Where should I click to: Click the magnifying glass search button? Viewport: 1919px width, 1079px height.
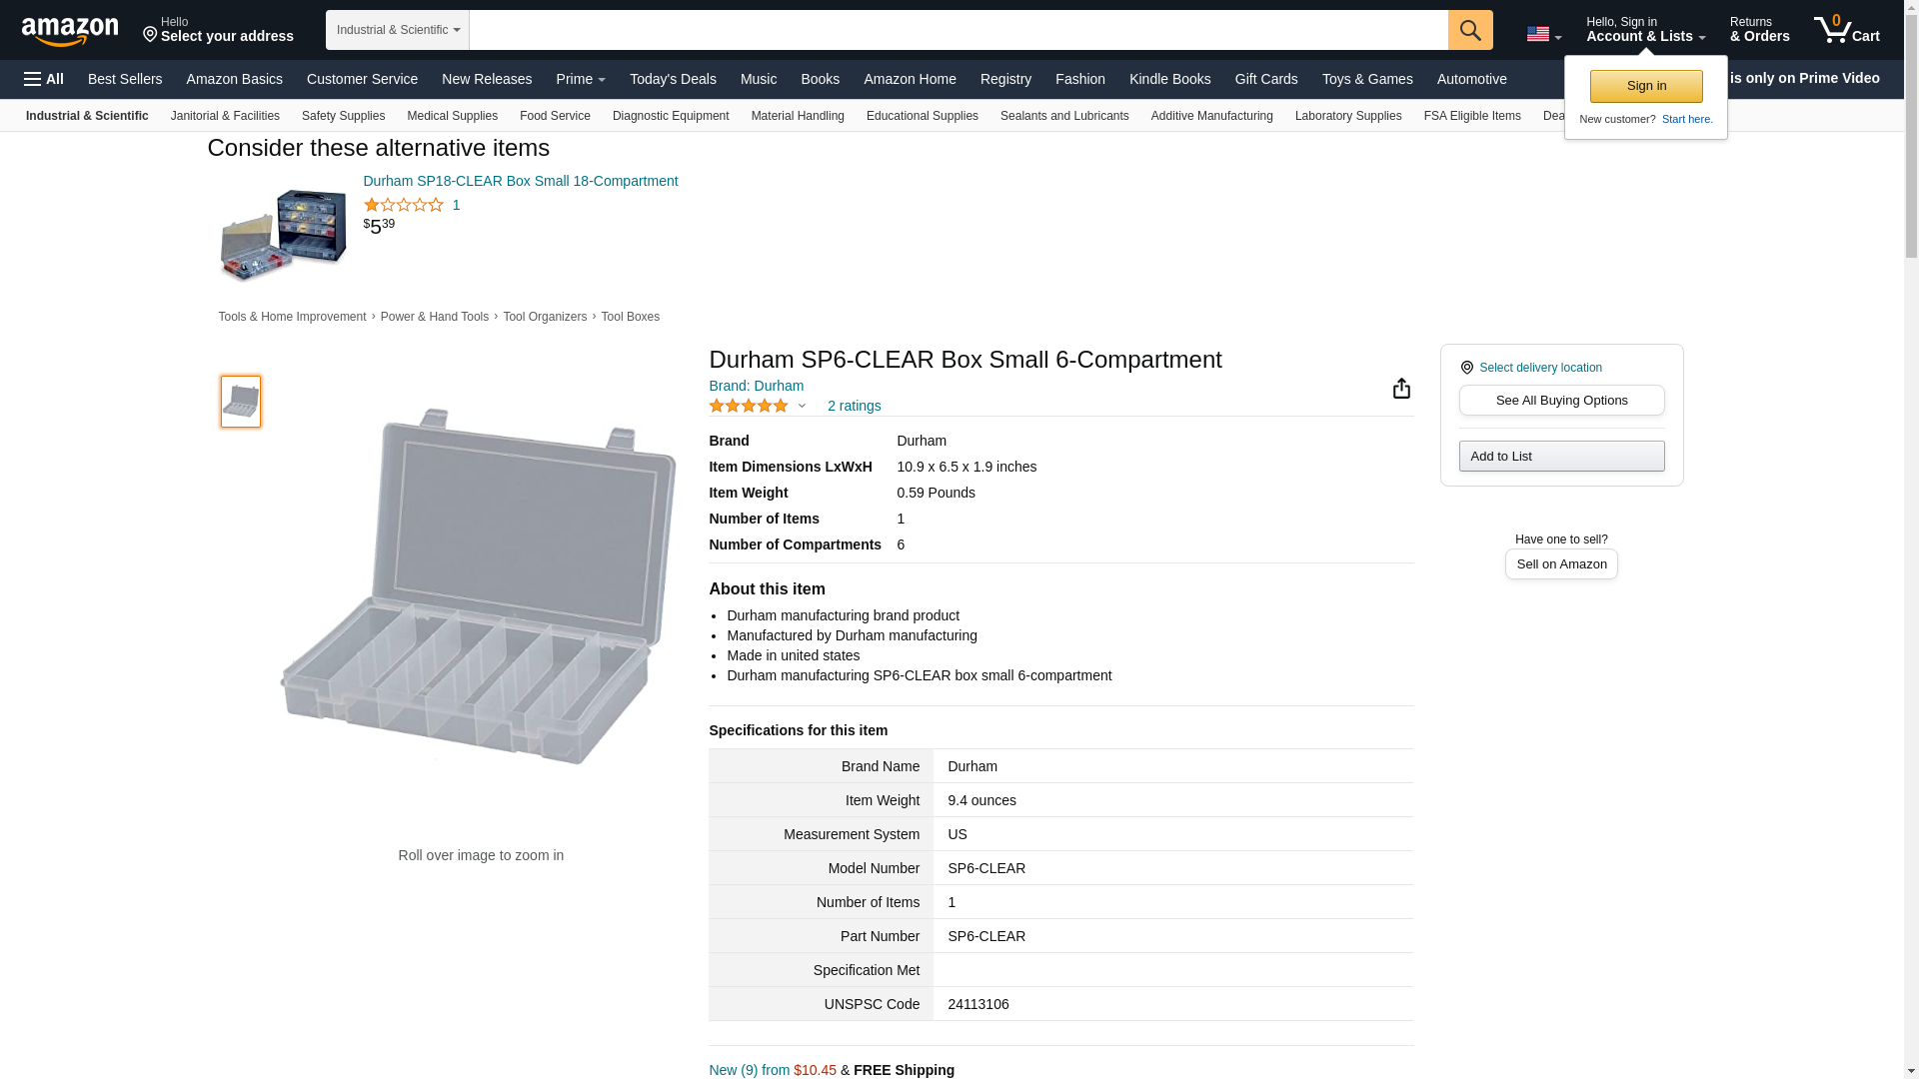click(x=1469, y=30)
